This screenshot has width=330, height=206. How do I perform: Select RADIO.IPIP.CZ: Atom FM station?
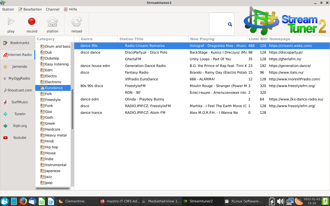pyautogui.click(x=202, y=113)
